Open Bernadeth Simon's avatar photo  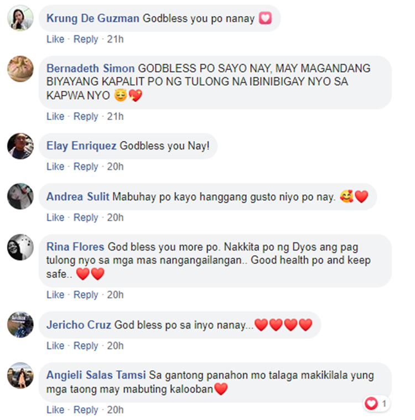[x=20, y=69]
